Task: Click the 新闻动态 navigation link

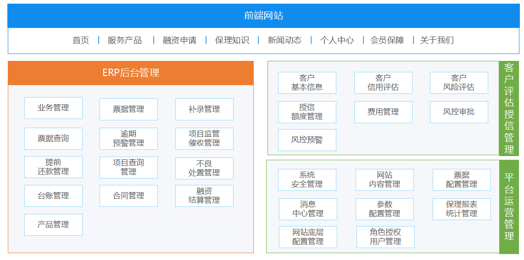Action: tap(284, 40)
